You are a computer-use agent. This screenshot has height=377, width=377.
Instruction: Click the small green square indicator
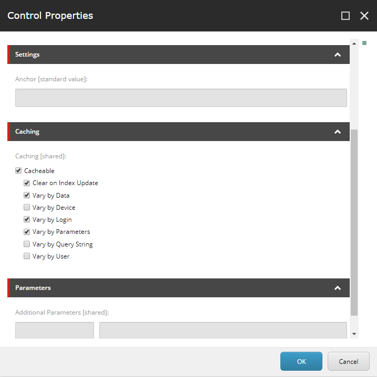coord(364,43)
